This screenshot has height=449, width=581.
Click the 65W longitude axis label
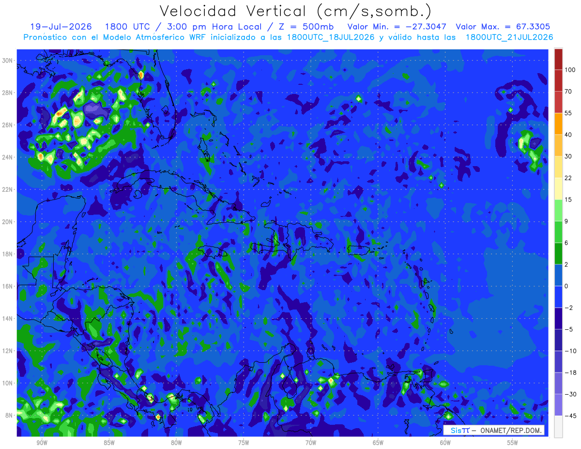pos(378,443)
